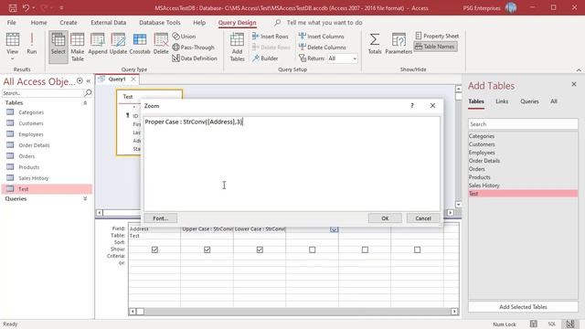Open All Access Objects menu dropdown

(x=80, y=81)
